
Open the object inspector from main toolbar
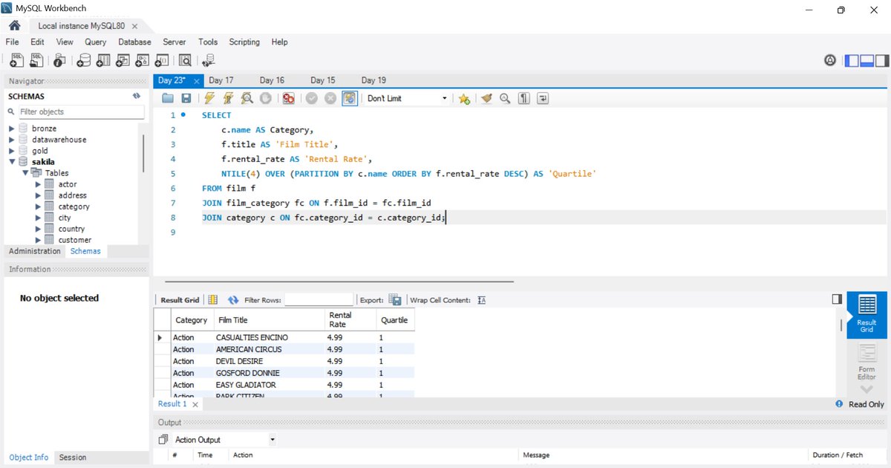point(59,60)
